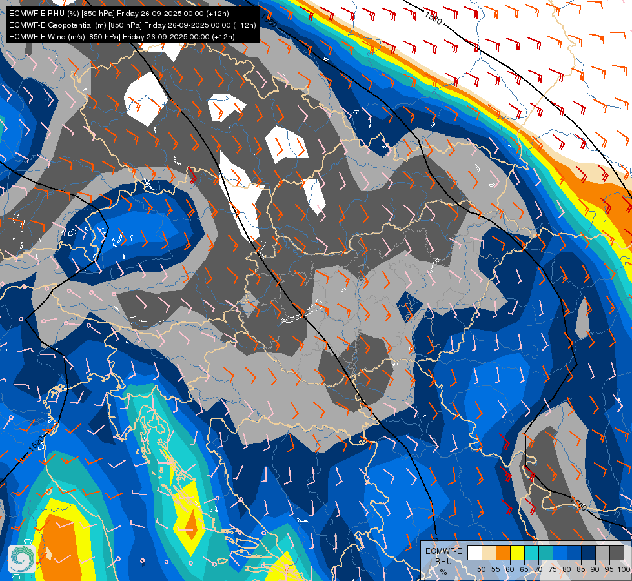Click the 'ECMWF-E Geopotential (m) [850 hPa]' title line
The height and width of the screenshot is (581, 632).
pyautogui.click(x=132, y=25)
